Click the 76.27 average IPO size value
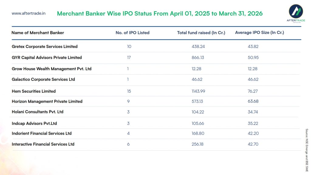The height and width of the screenshot is (175, 311). (x=253, y=91)
